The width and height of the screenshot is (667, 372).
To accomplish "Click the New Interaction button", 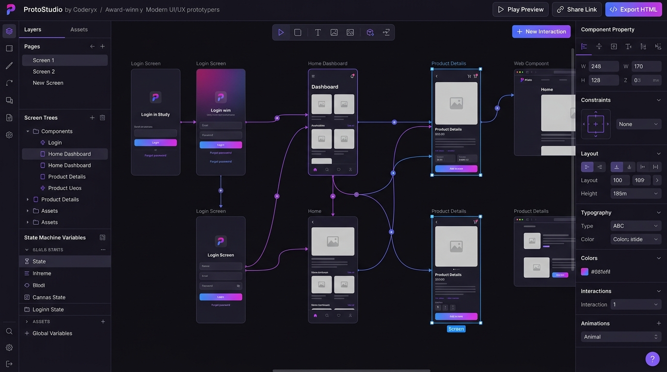I will (x=541, y=31).
